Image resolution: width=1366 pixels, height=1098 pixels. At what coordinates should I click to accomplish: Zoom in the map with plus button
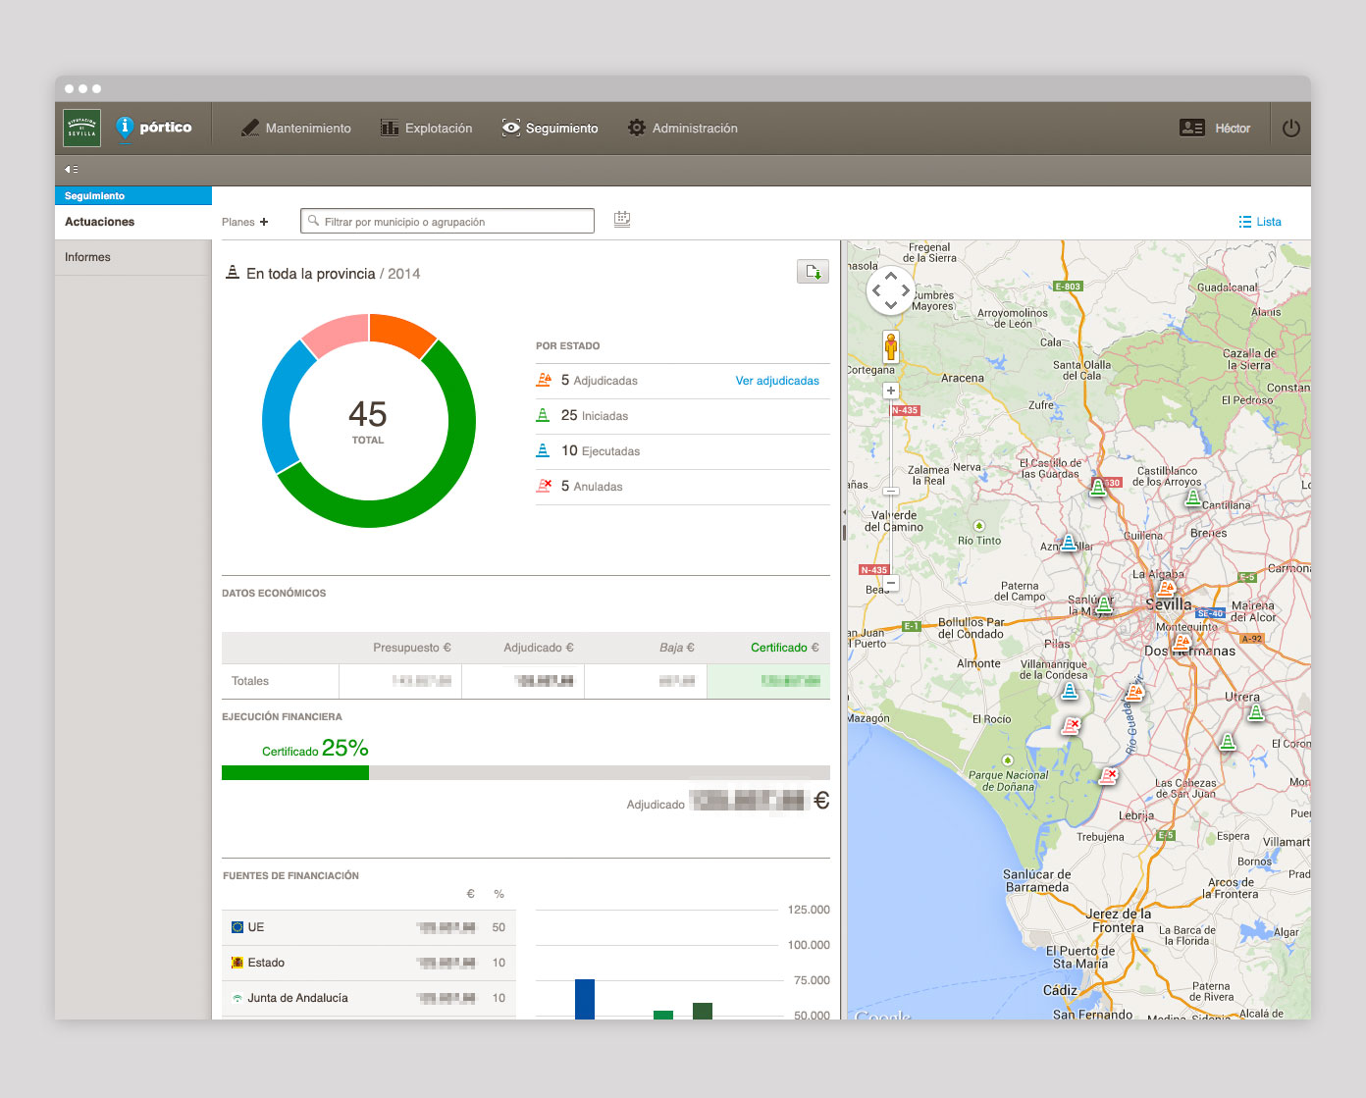coord(891,391)
